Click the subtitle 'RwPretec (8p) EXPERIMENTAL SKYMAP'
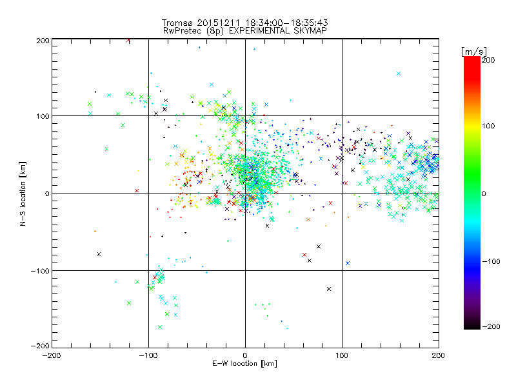Viewport: 516px width, 387px height. click(245, 31)
